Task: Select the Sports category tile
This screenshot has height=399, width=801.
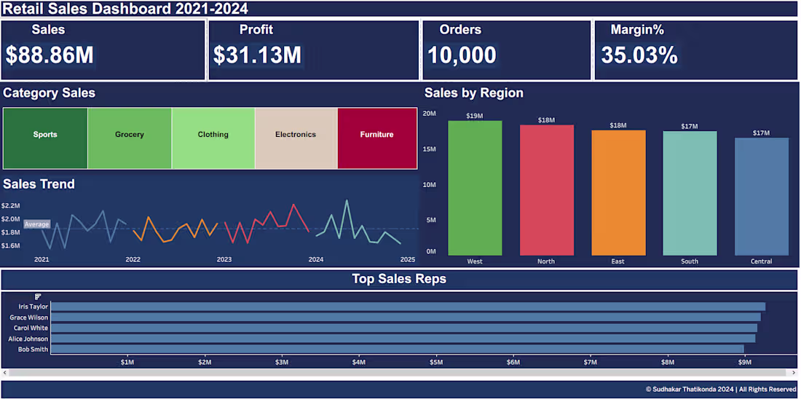Action: click(x=45, y=138)
